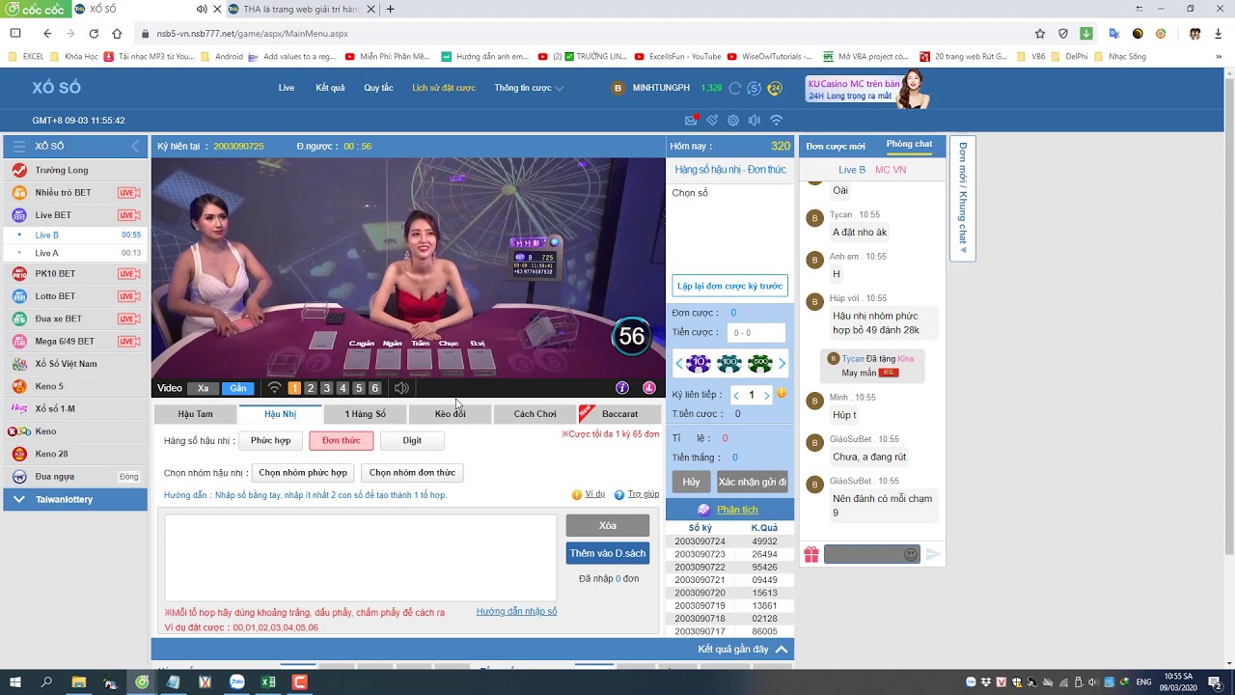The image size is (1235, 695).
Task: Expand the Live BET group
Action: coord(75,215)
